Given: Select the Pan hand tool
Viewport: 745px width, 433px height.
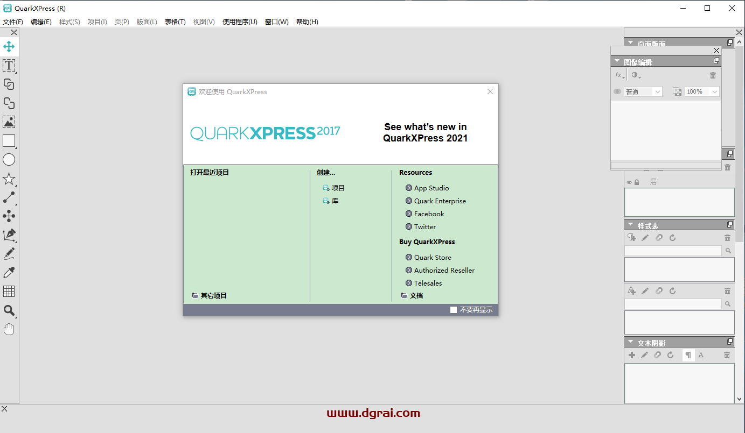Looking at the screenshot, I should pos(9,329).
